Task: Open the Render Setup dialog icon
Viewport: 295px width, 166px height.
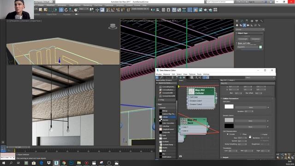Action: coord(195,10)
